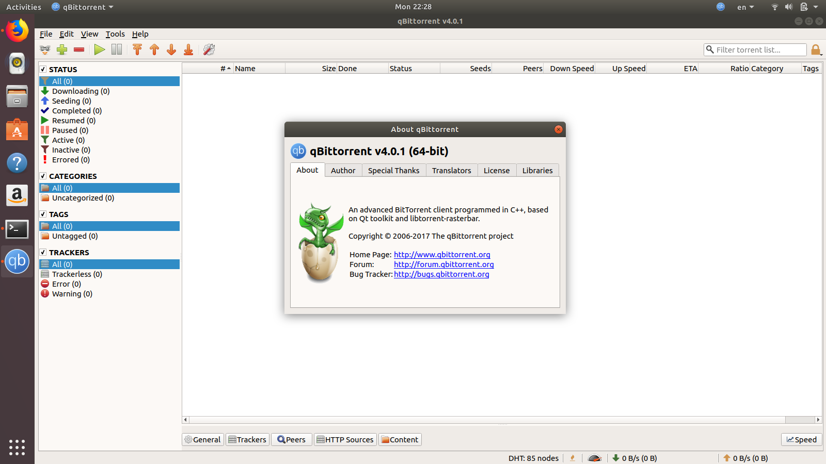The width and height of the screenshot is (826, 464).
Task: Show applications grid in the dock
Action: [17, 447]
